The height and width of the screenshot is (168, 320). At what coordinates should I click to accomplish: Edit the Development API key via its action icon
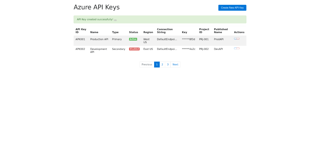[x=235, y=48]
